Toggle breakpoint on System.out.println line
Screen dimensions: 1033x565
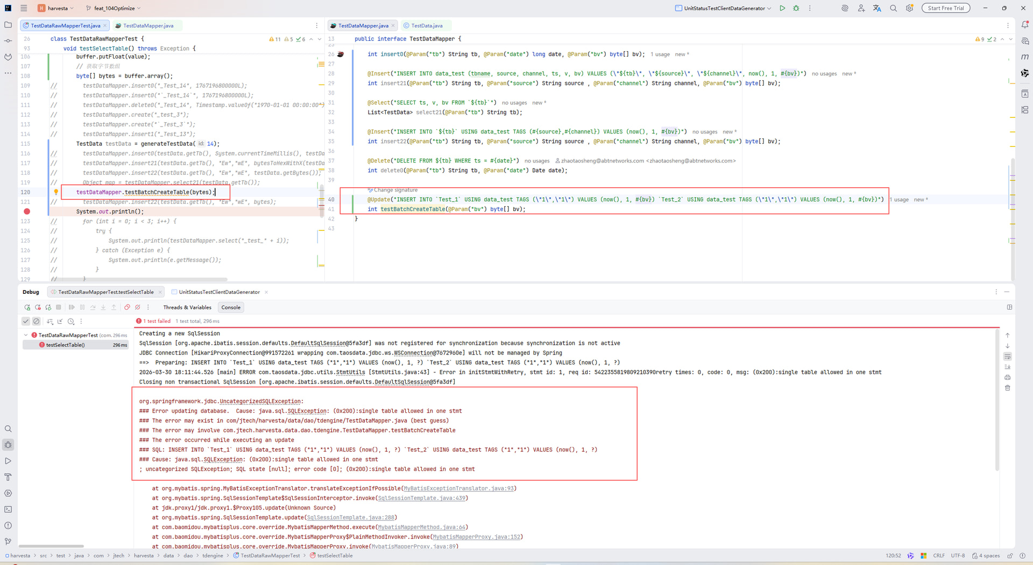27,211
